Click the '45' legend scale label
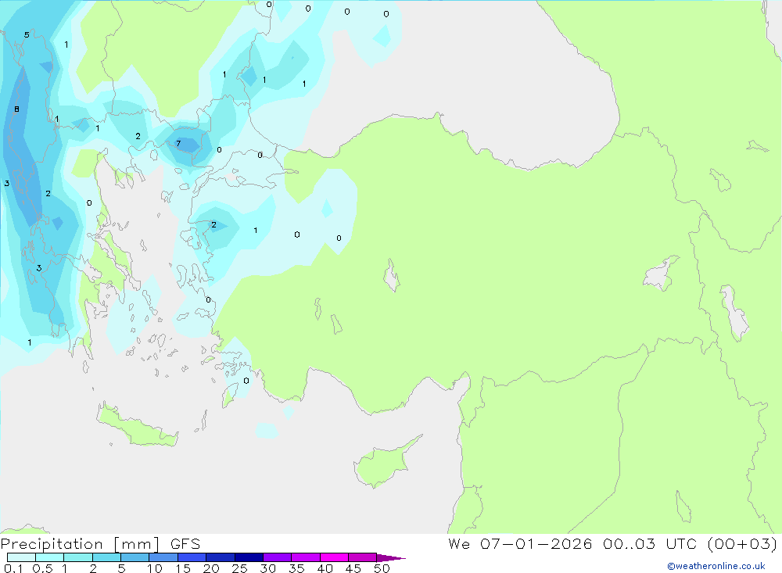 click(353, 568)
